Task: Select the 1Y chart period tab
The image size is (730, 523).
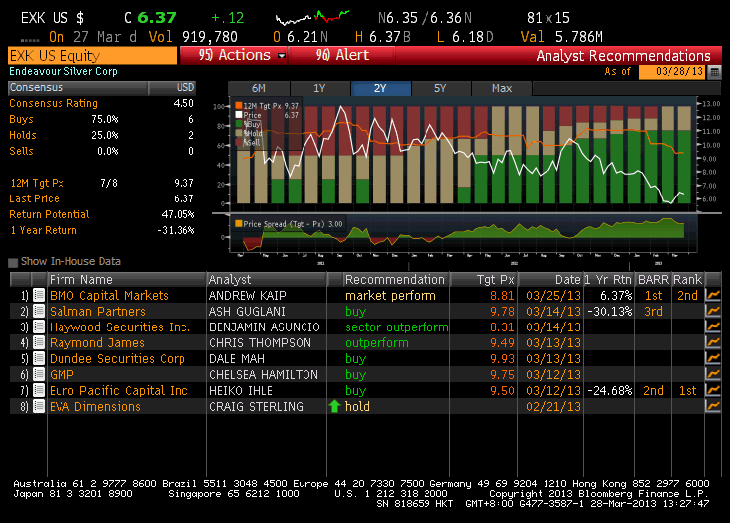Action: point(319,88)
